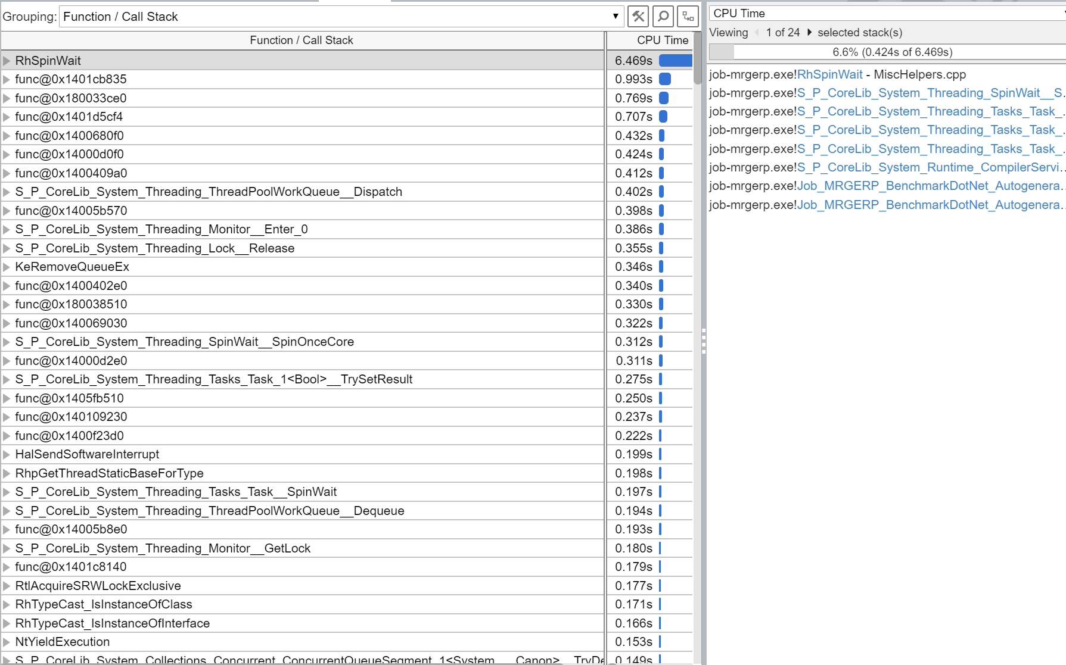Click the Job_MRGERP_BenchmarkDotNet_Autogenera link
Image resolution: width=1066 pixels, height=665 pixels.
(930, 186)
